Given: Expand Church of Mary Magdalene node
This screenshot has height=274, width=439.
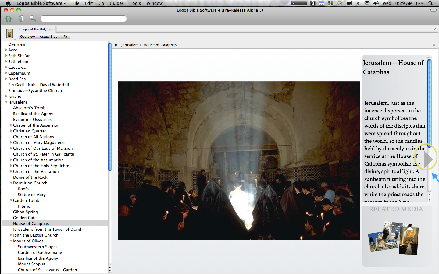Looking at the screenshot, I should click(11, 142).
